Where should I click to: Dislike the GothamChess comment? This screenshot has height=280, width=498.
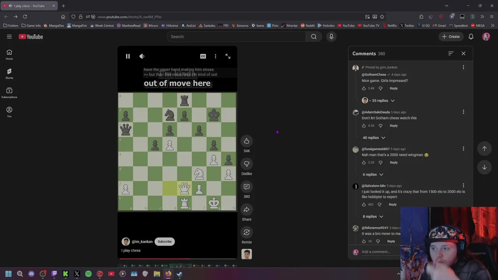point(381,88)
